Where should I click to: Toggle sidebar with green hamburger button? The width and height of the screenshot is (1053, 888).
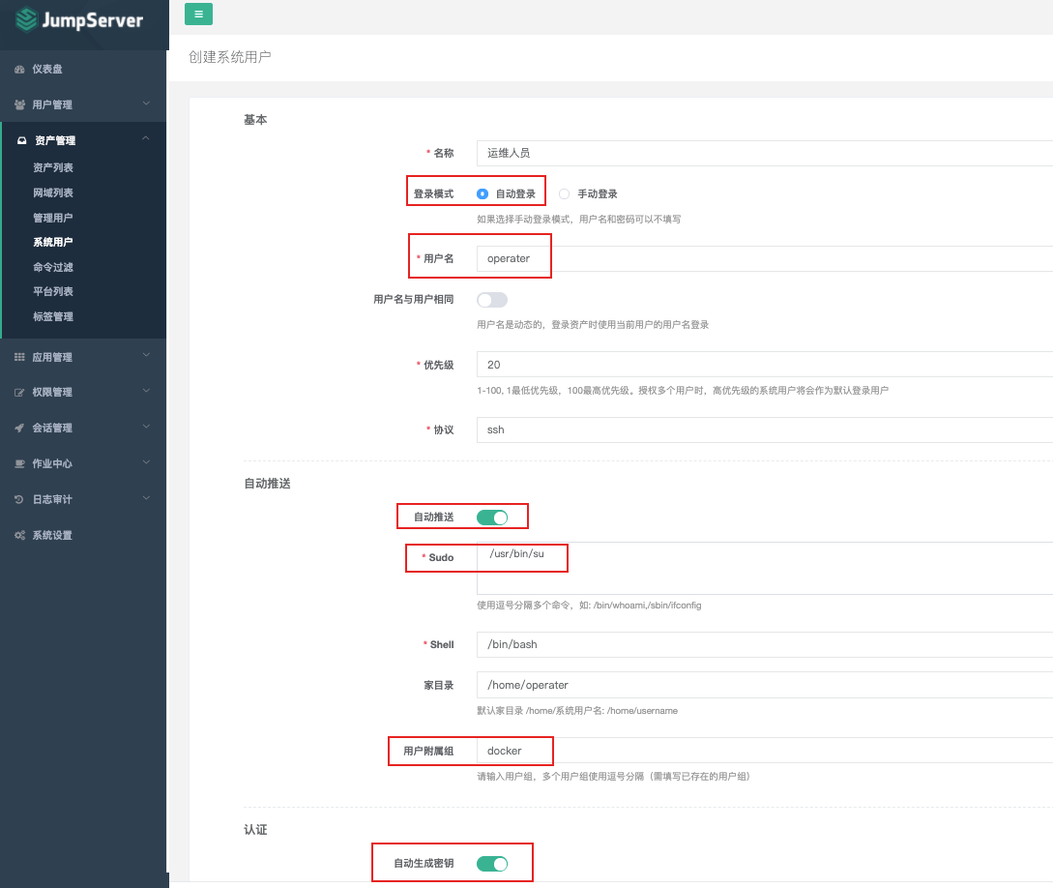(x=198, y=15)
